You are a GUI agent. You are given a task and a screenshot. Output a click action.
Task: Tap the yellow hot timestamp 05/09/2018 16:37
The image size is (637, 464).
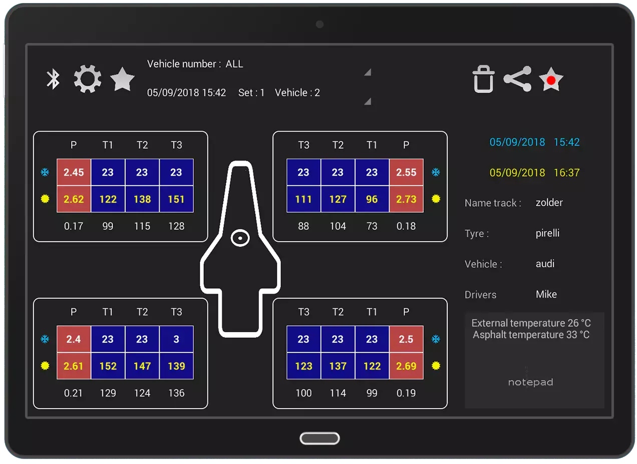(x=534, y=173)
